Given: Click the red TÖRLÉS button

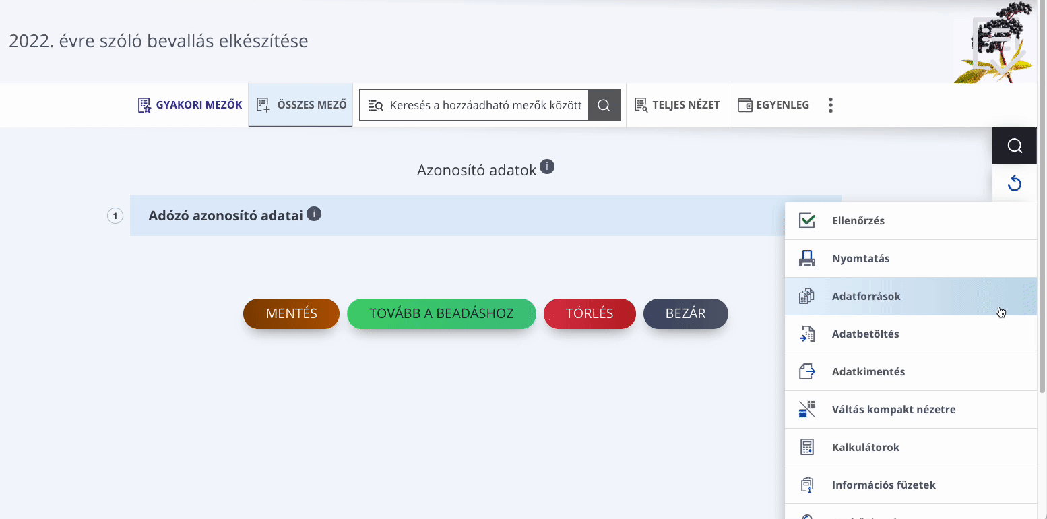Looking at the screenshot, I should click(x=590, y=314).
